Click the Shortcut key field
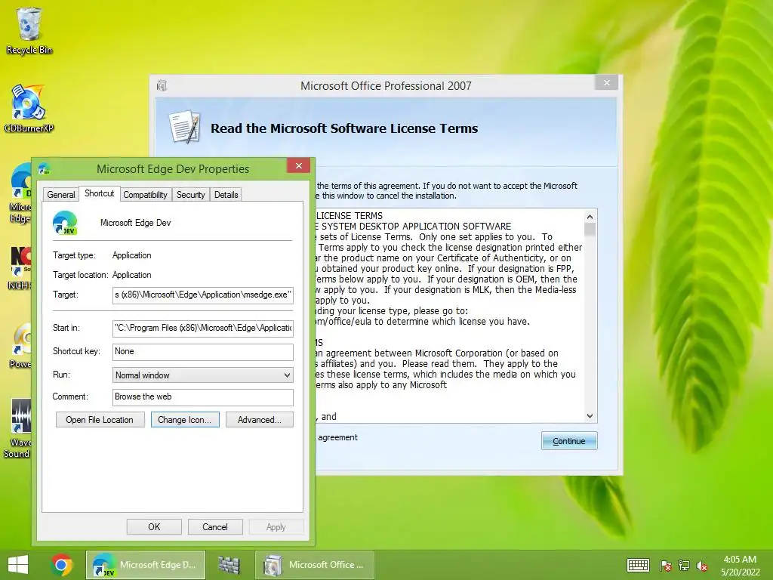 202,352
